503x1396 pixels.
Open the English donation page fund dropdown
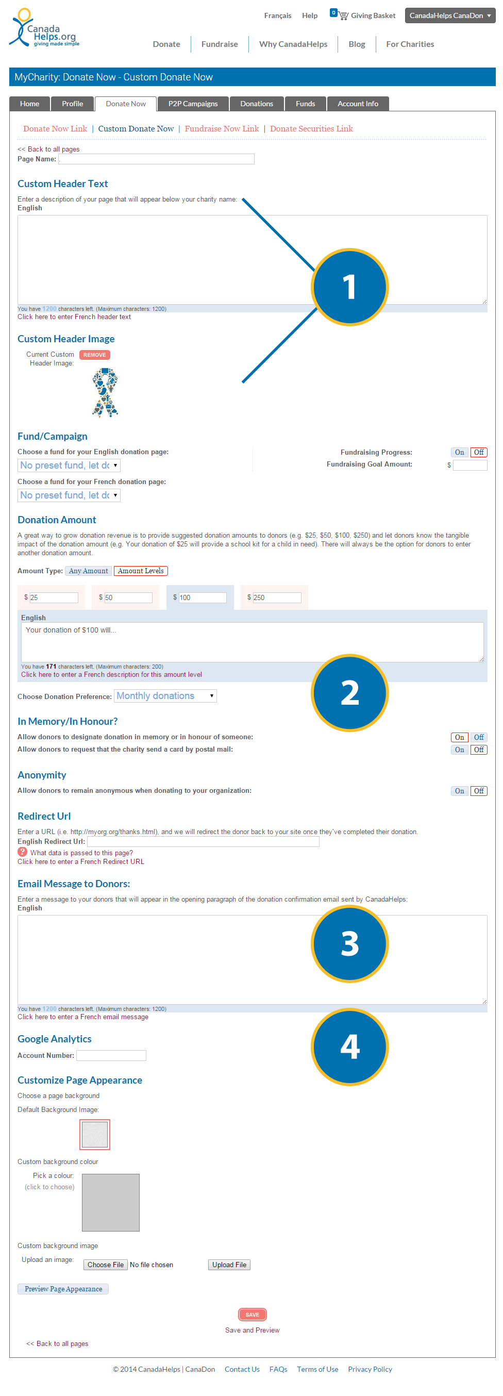click(69, 465)
